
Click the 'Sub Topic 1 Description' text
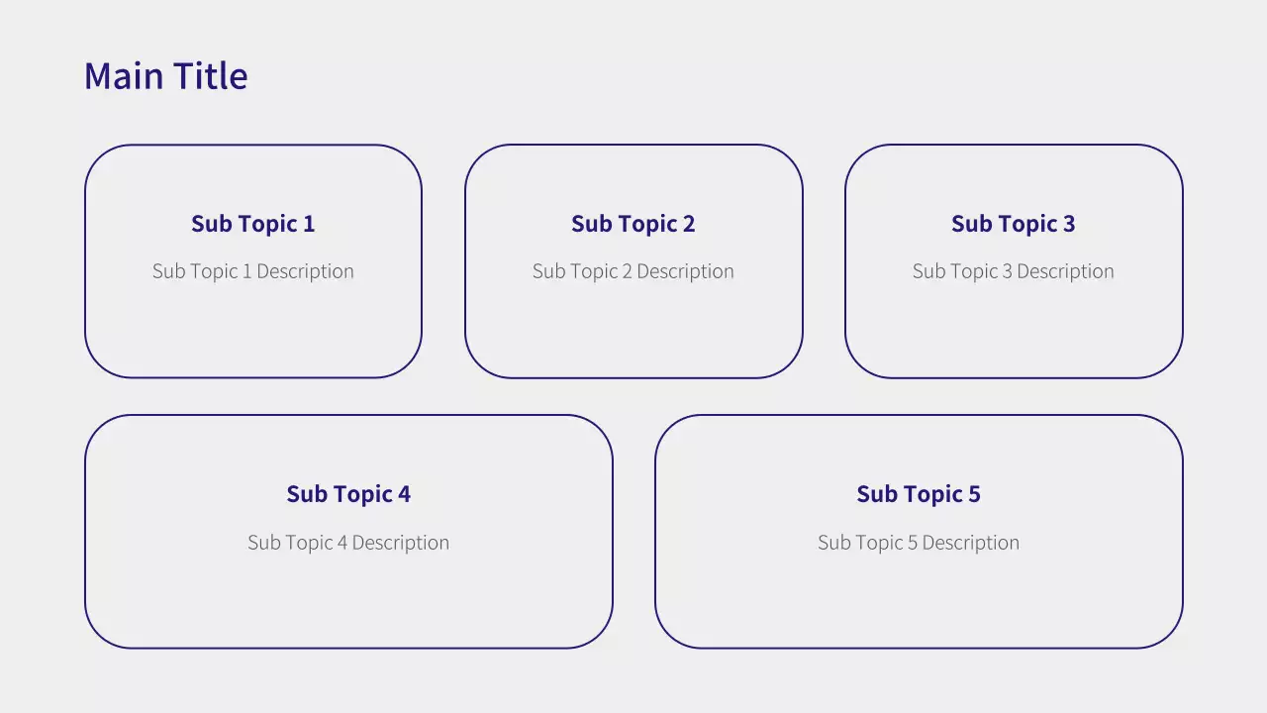click(253, 271)
